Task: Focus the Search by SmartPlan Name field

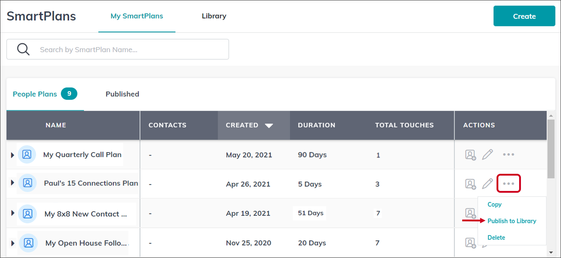Action: 118,49
